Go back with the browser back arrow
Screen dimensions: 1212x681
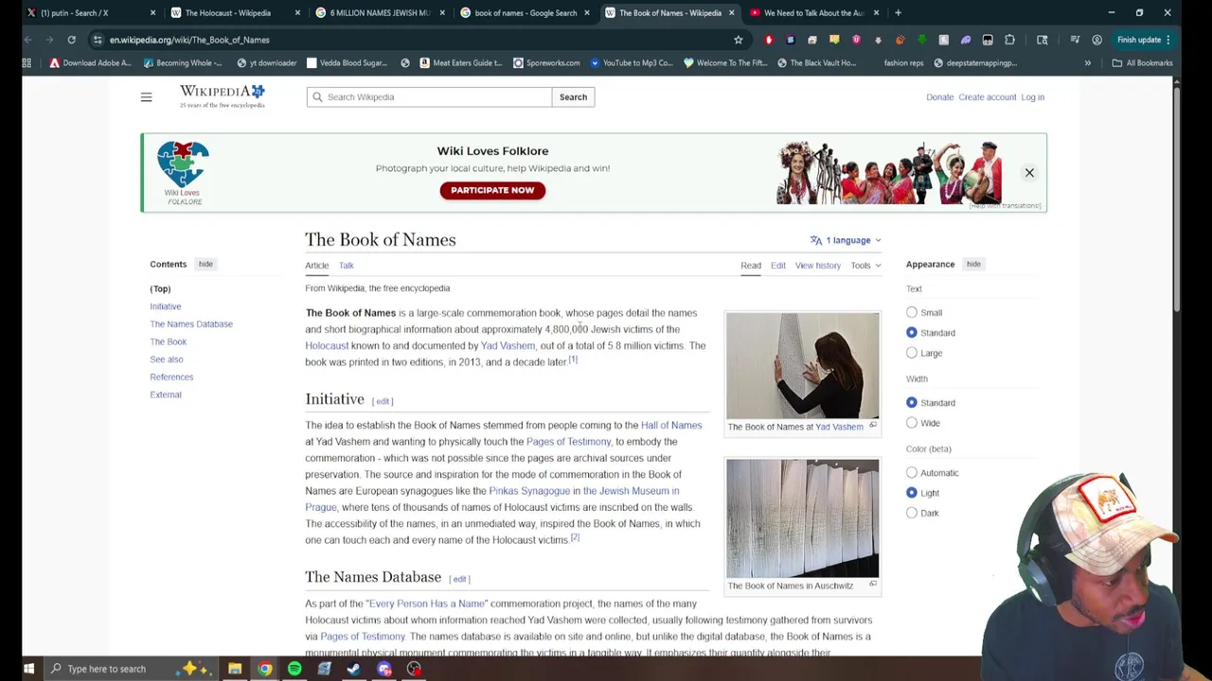click(28, 40)
